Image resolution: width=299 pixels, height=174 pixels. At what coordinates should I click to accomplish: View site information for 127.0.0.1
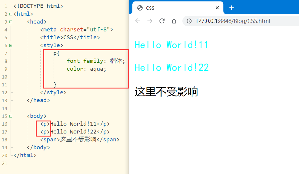pyautogui.click(x=189, y=21)
